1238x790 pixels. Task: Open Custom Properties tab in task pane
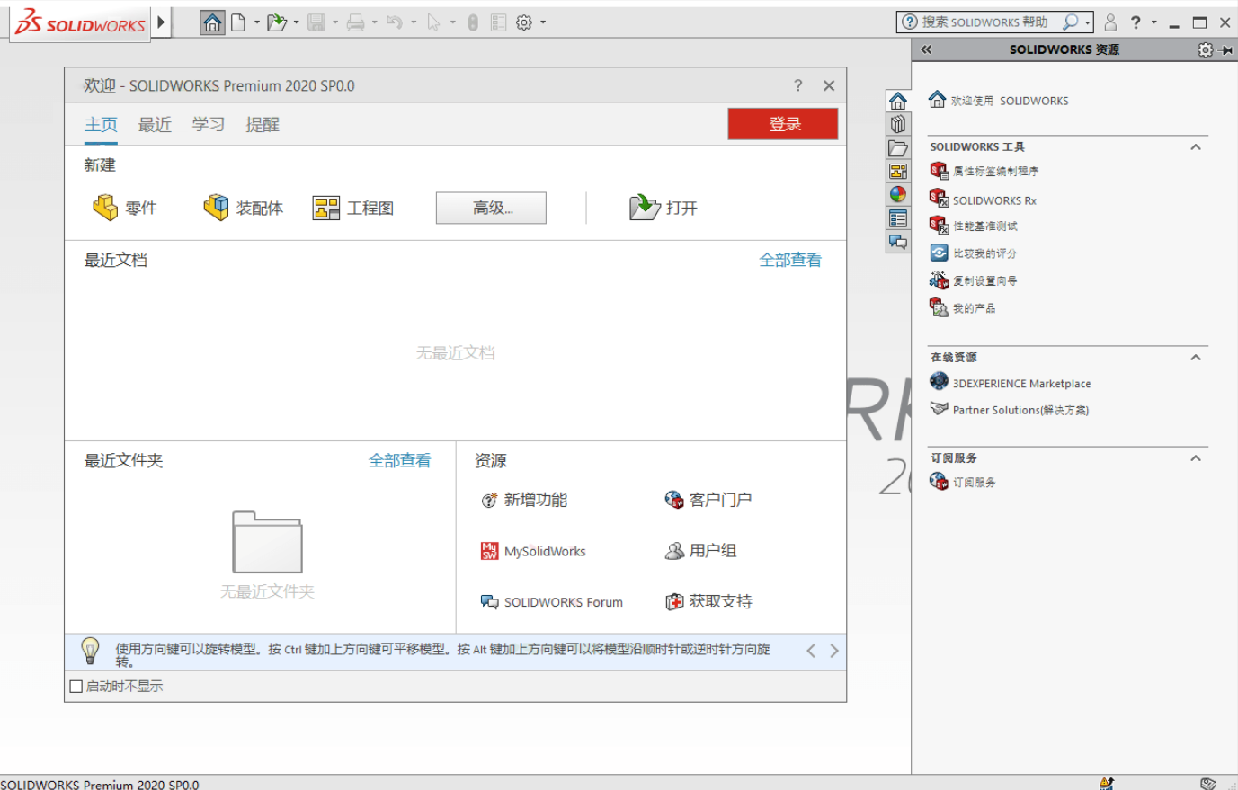point(898,217)
